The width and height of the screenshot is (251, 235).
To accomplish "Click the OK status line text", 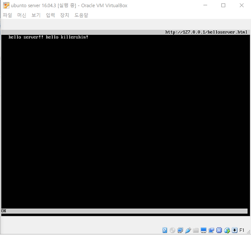I will pyautogui.click(x=4, y=211).
